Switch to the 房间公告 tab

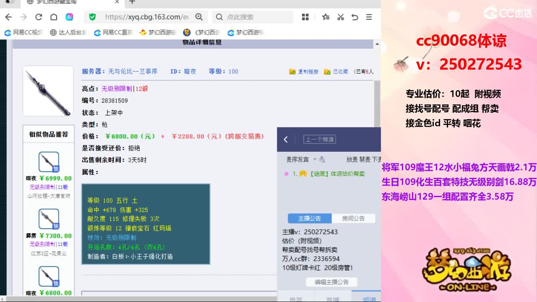(353, 218)
